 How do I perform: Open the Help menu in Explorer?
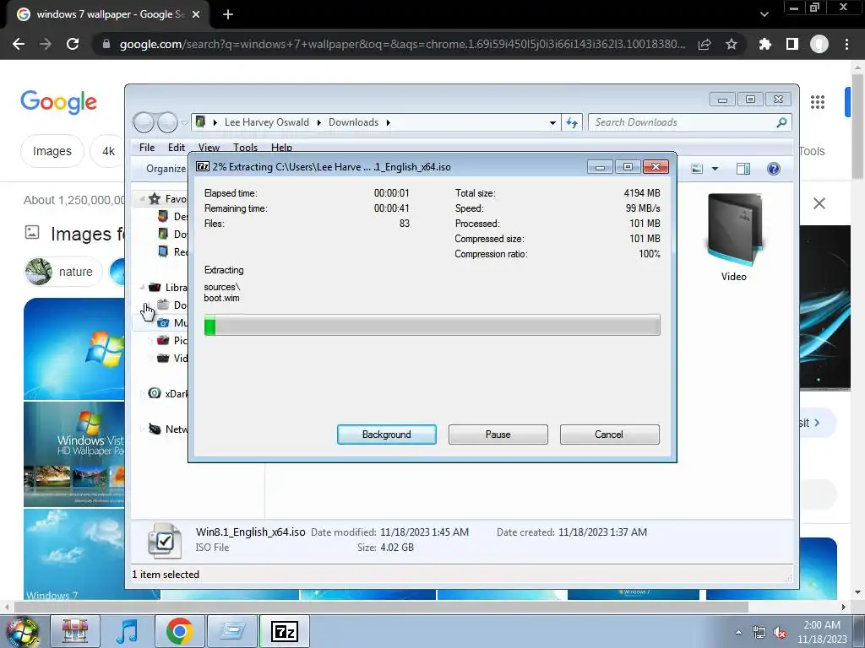(x=281, y=147)
